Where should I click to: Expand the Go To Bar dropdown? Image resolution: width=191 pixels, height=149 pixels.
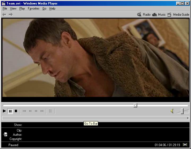188,118
